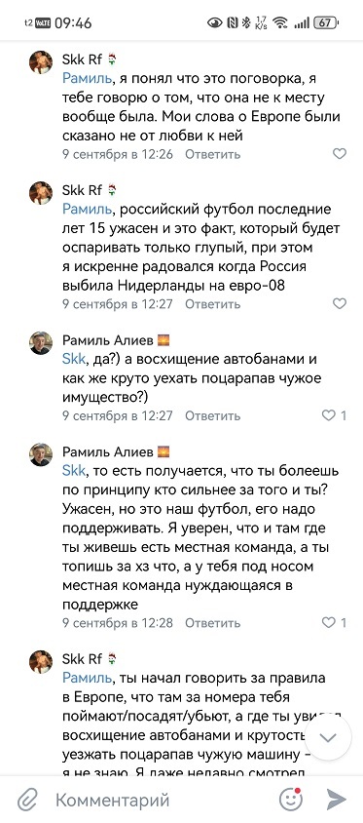Viewport: 363px width, 823px height.
Task: Open Рамиль Алиев profile name on 12:28 comment
Action: point(108,451)
